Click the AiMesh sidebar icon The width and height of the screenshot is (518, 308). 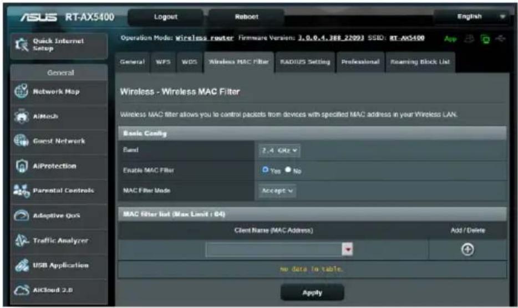coord(22,116)
